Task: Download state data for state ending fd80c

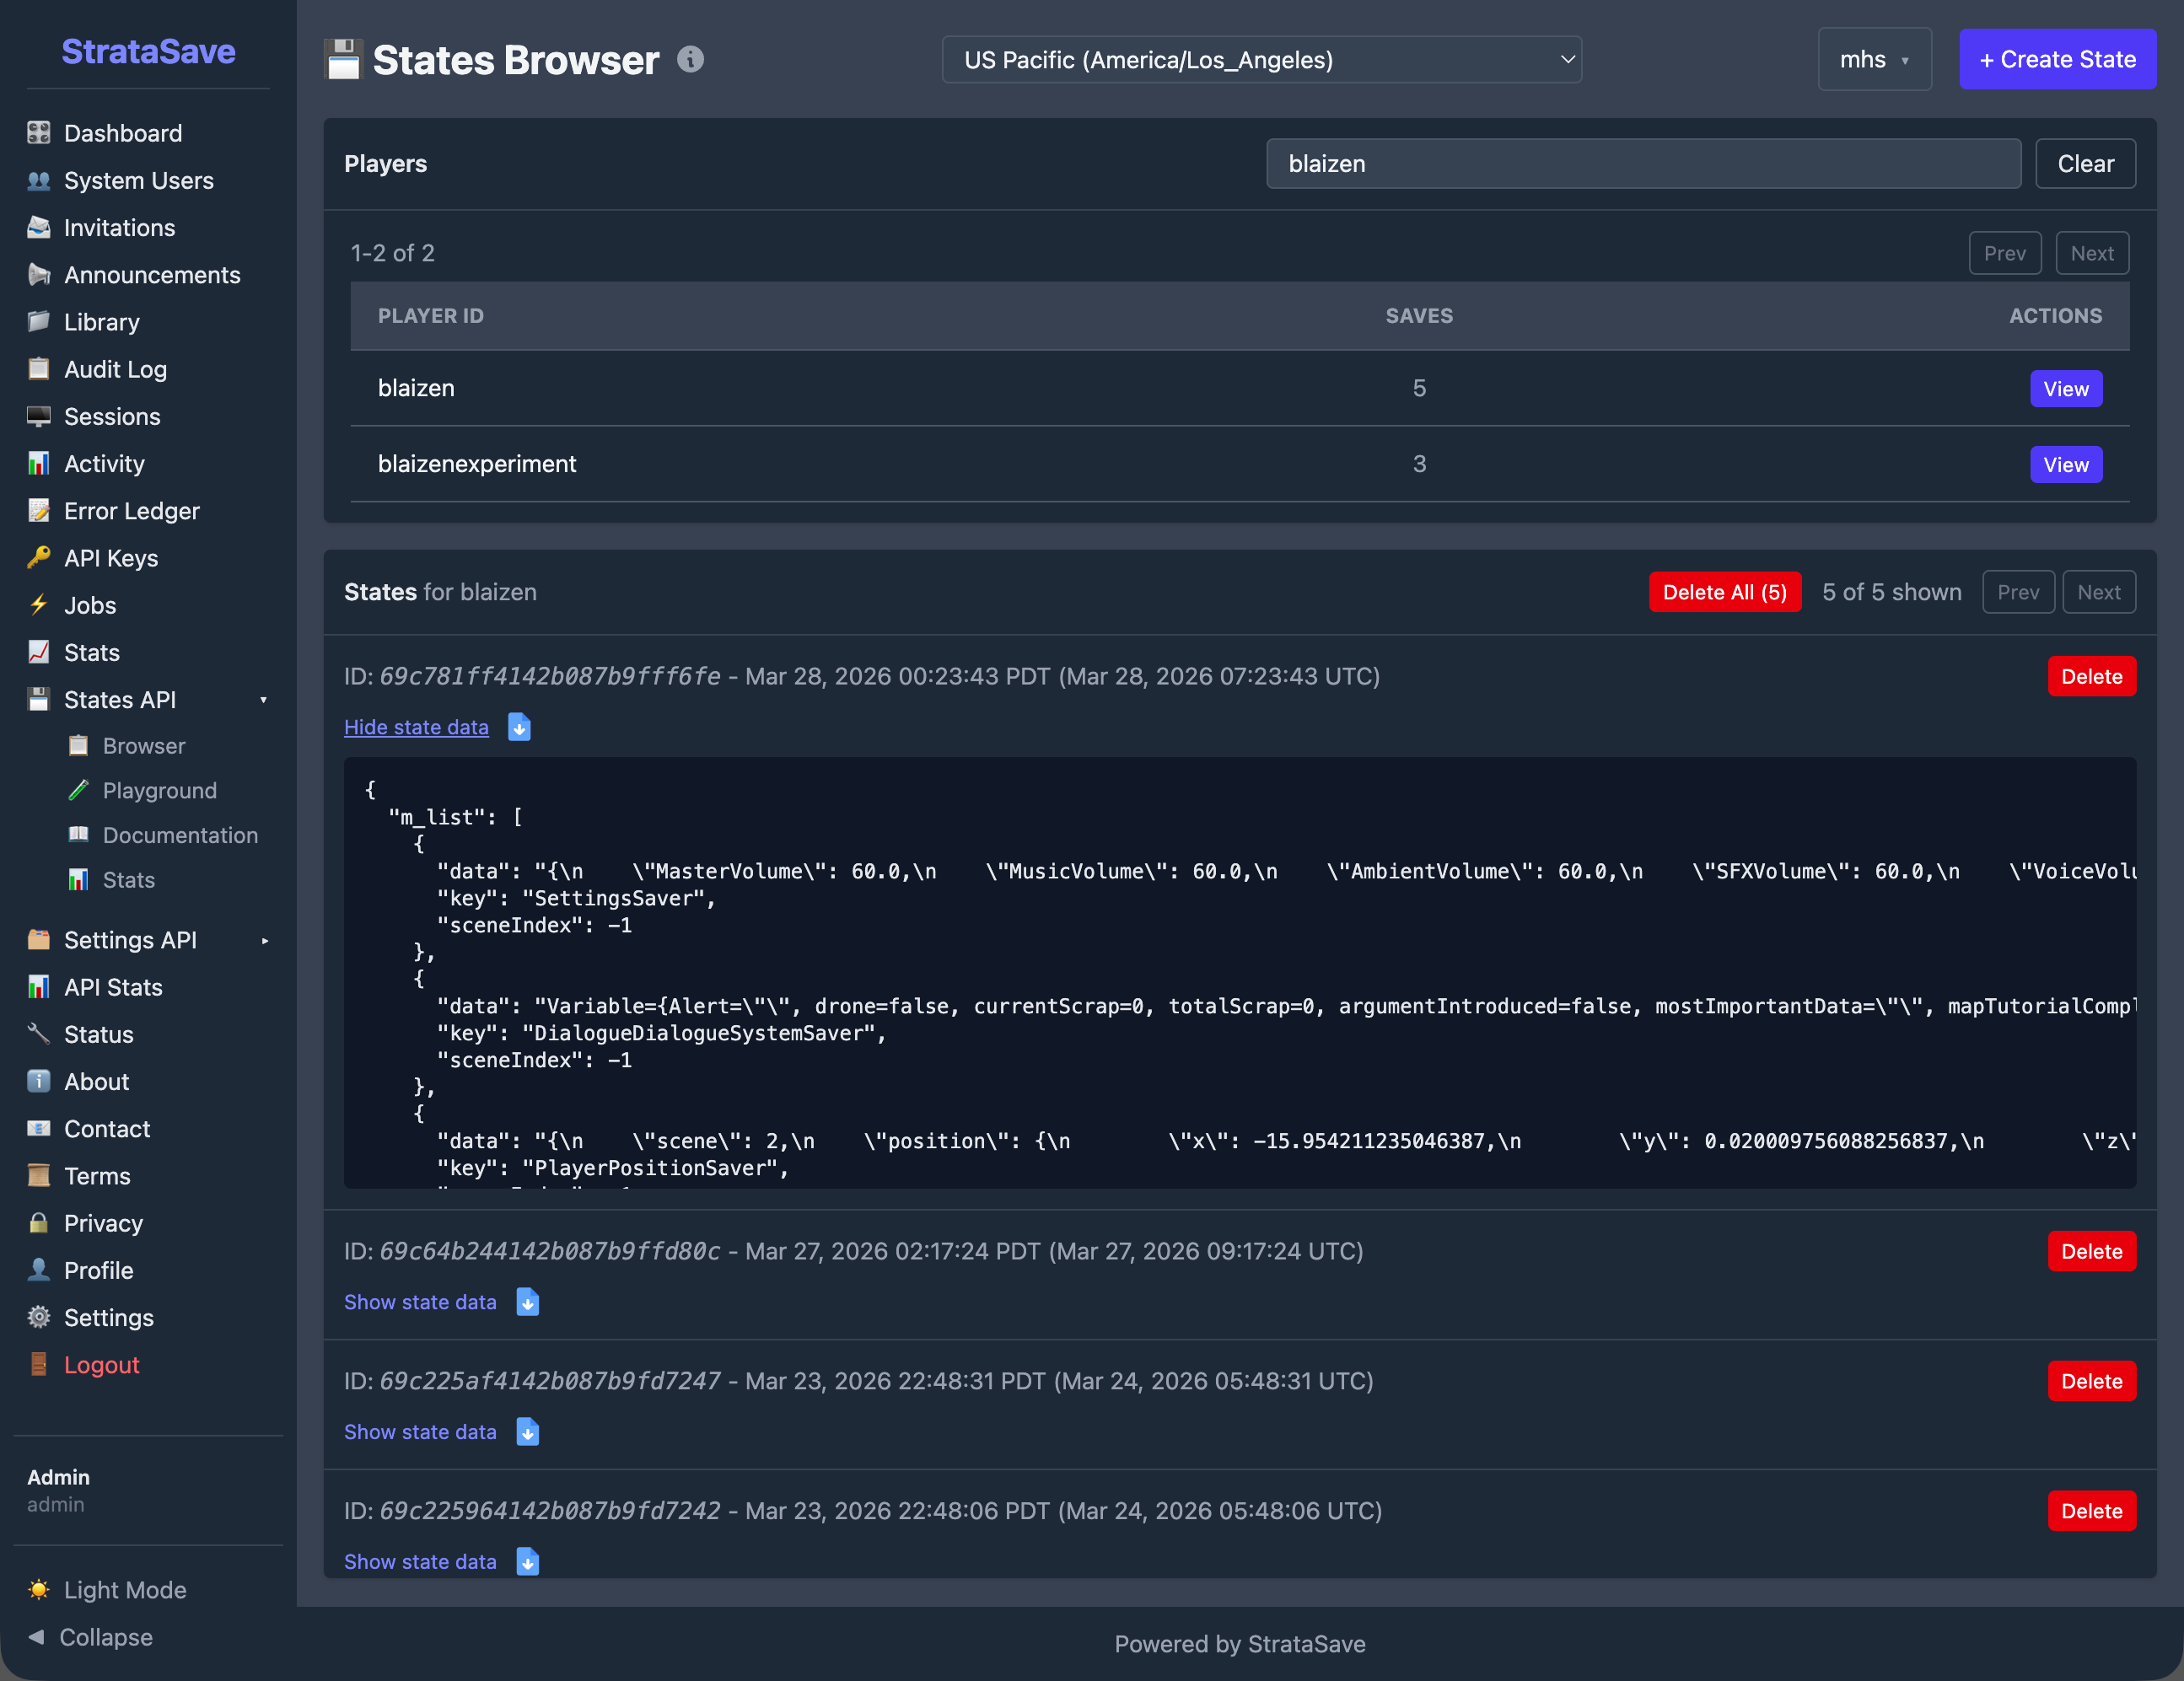Action: click(527, 1302)
